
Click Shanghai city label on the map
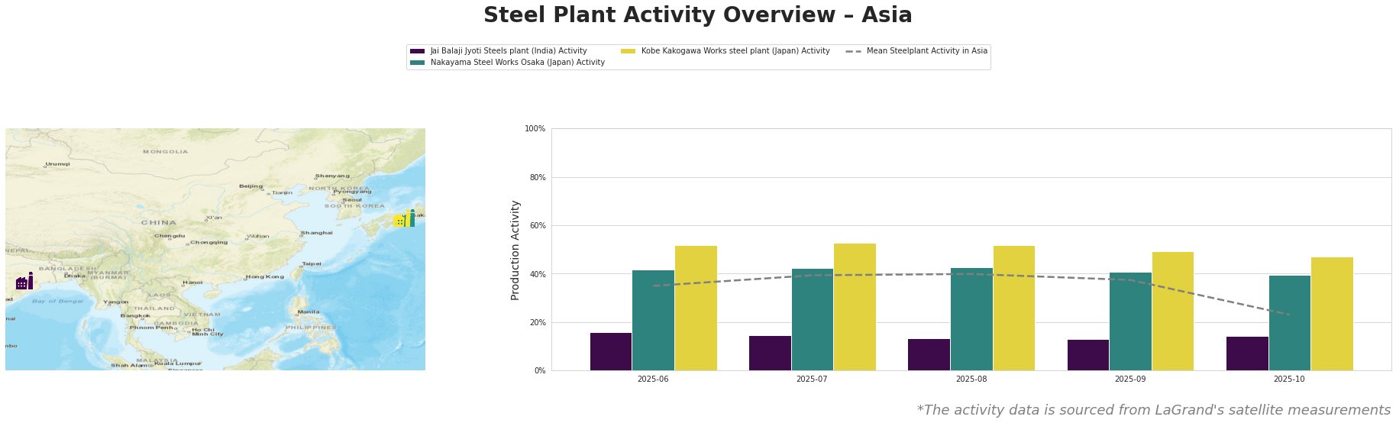316,232
